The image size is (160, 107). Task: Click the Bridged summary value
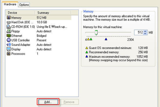click(x=42, y=36)
